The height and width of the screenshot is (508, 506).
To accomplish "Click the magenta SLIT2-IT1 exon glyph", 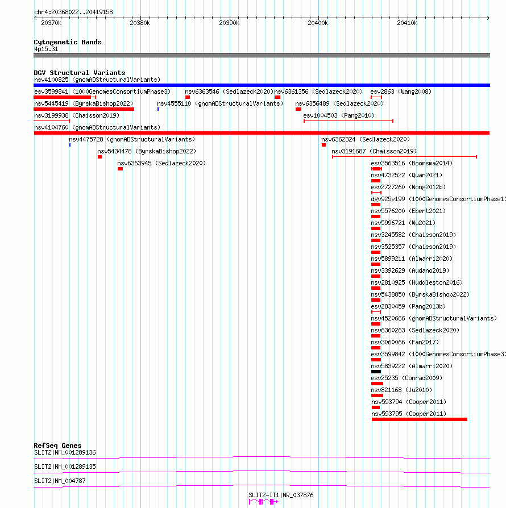I will click(263, 502).
